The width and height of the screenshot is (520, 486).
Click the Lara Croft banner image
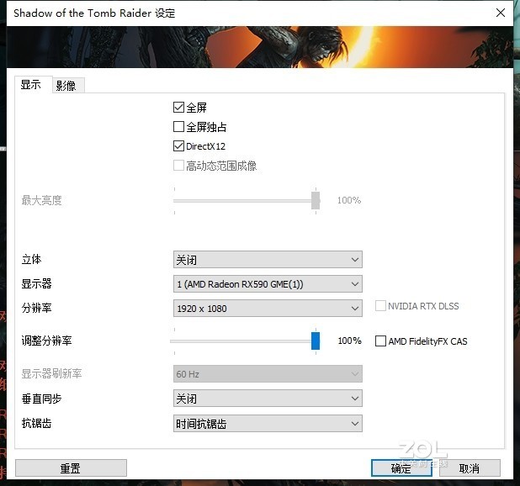click(260, 47)
